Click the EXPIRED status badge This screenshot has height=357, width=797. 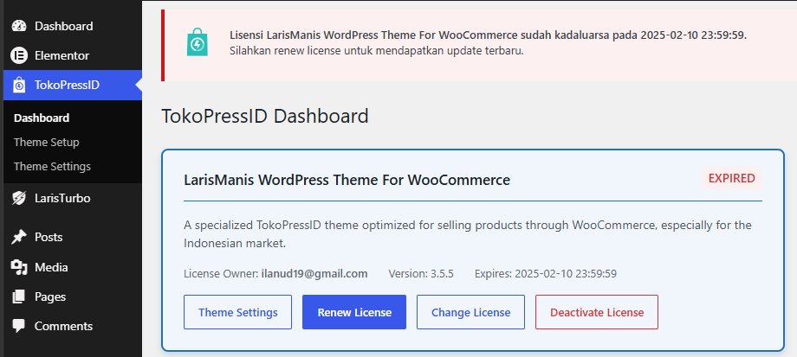732,178
